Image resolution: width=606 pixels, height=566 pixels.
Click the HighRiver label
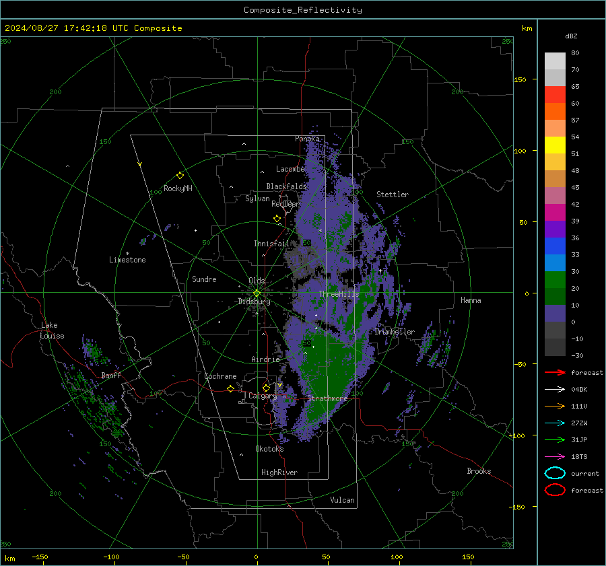point(279,472)
